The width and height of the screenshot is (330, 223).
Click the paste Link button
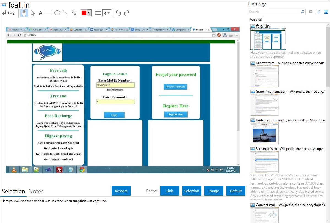170,191
